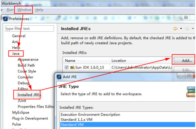196x129 pixels.
Task: Select Installed JREs in the tree
Action: coord(29,95)
